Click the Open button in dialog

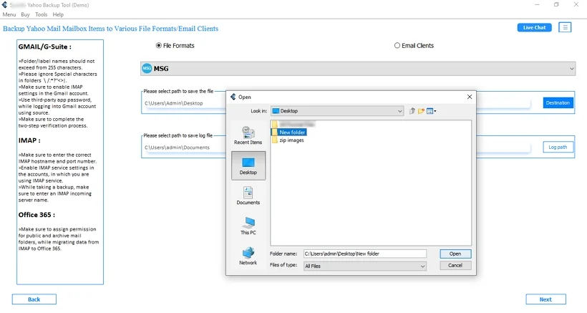[x=455, y=254]
